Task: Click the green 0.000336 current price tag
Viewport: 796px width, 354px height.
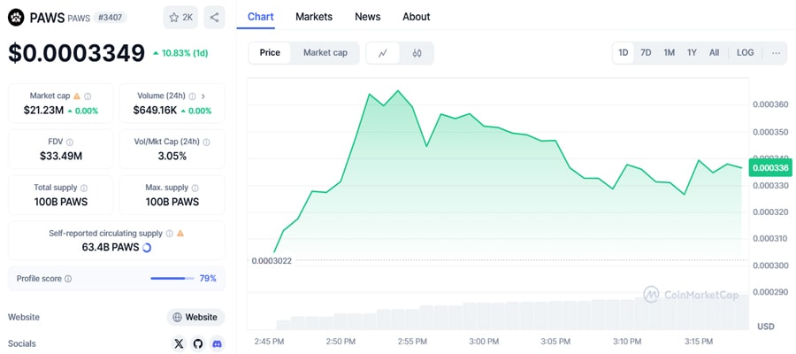Action: 770,168
